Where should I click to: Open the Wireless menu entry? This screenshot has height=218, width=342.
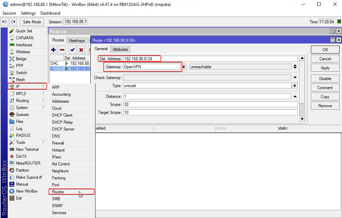pyautogui.click(x=28, y=52)
